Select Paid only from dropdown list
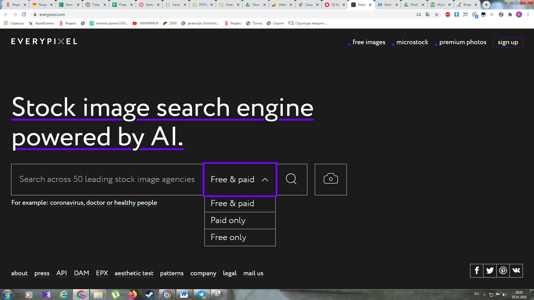Viewport: 534px width, 300px height. (240, 221)
